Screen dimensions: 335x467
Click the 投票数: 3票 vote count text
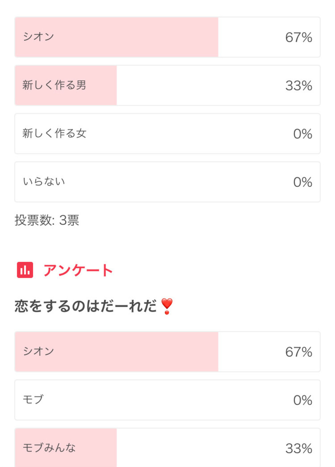tap(47, 220)
